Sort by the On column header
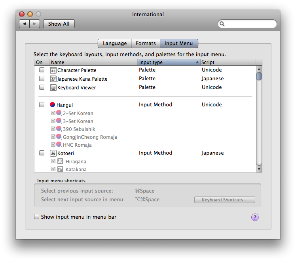The image size is (296, 261). tap(42, 62)
